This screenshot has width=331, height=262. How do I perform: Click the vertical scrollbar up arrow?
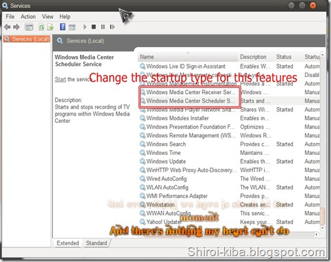[322, 55]
